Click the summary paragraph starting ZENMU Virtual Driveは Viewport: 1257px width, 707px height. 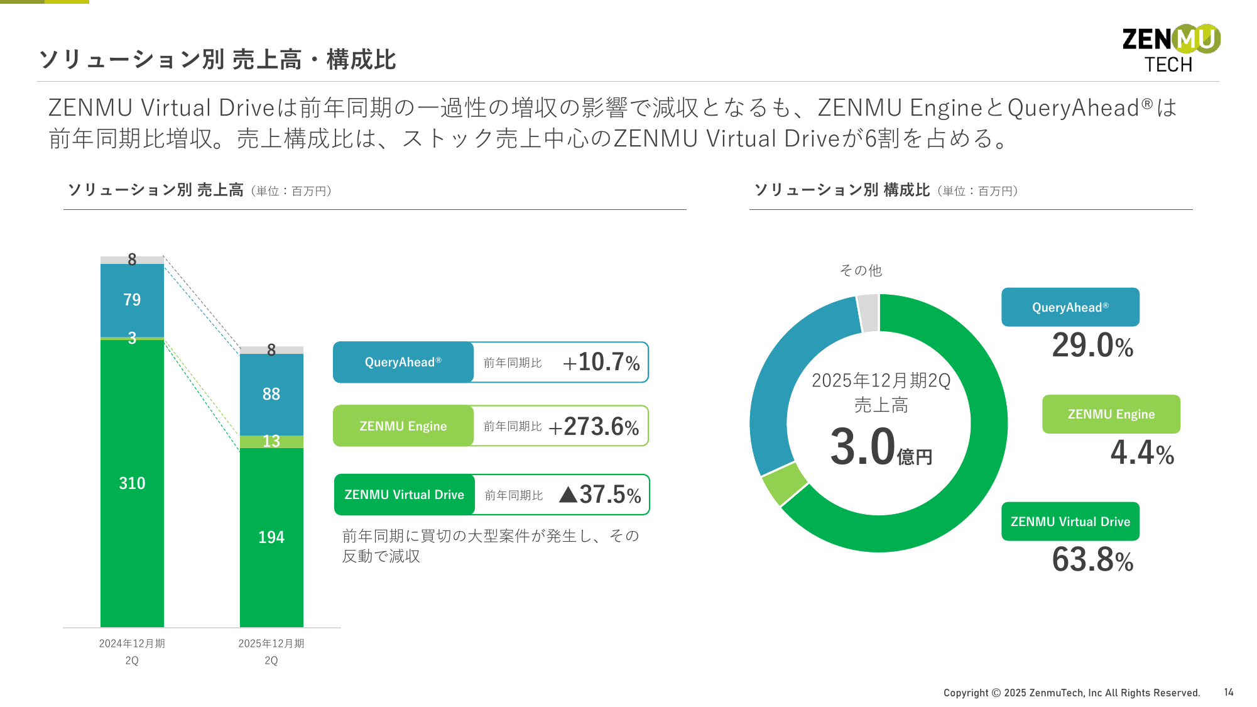coord(612,123)
